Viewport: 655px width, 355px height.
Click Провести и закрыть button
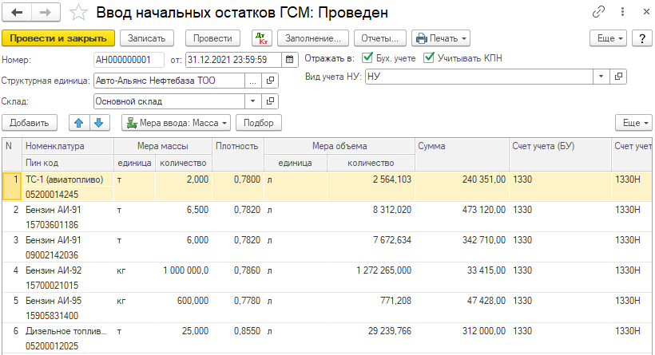[59, 38]
